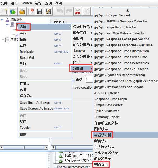Viewport: 158px width, 168px height.
Task: Select the workbench clipboard icon
Action: pos(7,40)
